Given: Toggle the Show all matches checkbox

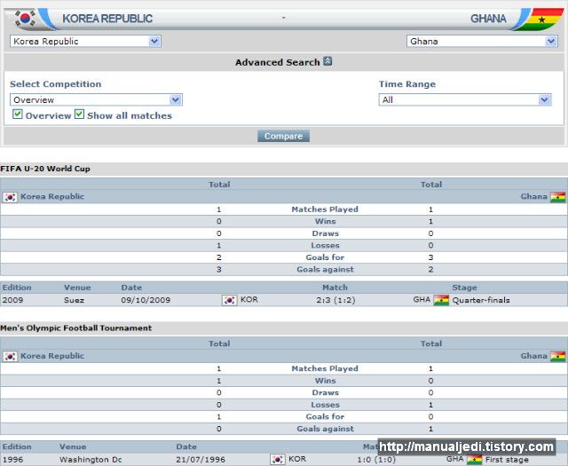Looking at the screenshot, I should pyautogui.click(x=79, y=115).
